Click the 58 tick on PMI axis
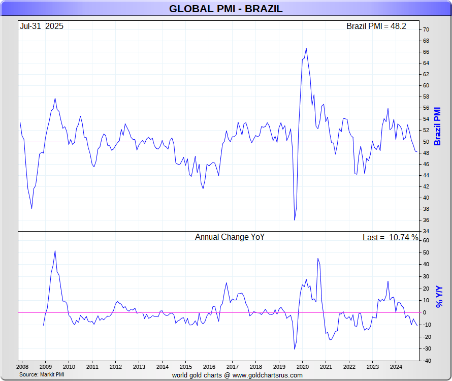Screen dimensions: 452x381 pos(426,97)
